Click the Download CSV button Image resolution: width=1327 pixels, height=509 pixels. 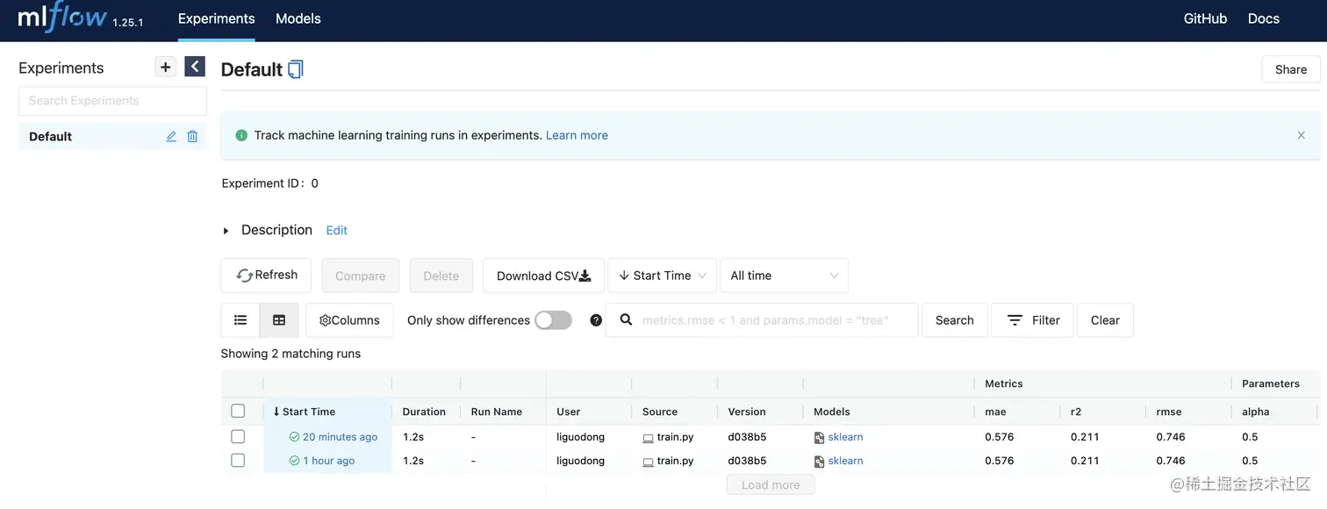[542, 275]
